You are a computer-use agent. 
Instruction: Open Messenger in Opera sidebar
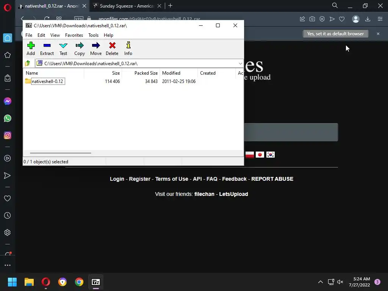click(8, 101)
